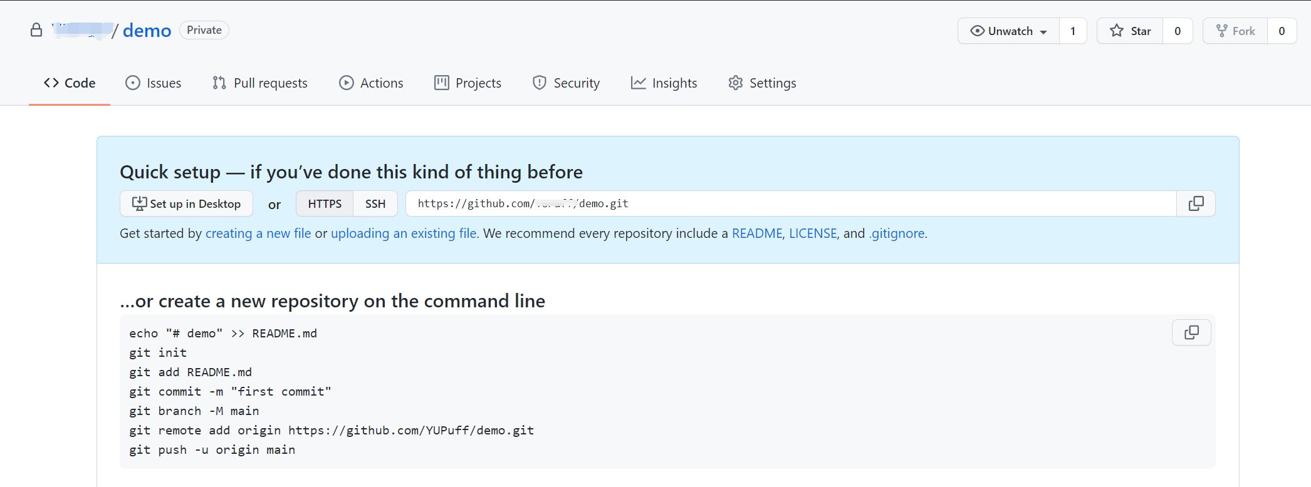The width and height of the screenshot is (1311, 487).
Task: Select the SSH clone protocol
Action: pyautogui.click(x=375, y=203)
